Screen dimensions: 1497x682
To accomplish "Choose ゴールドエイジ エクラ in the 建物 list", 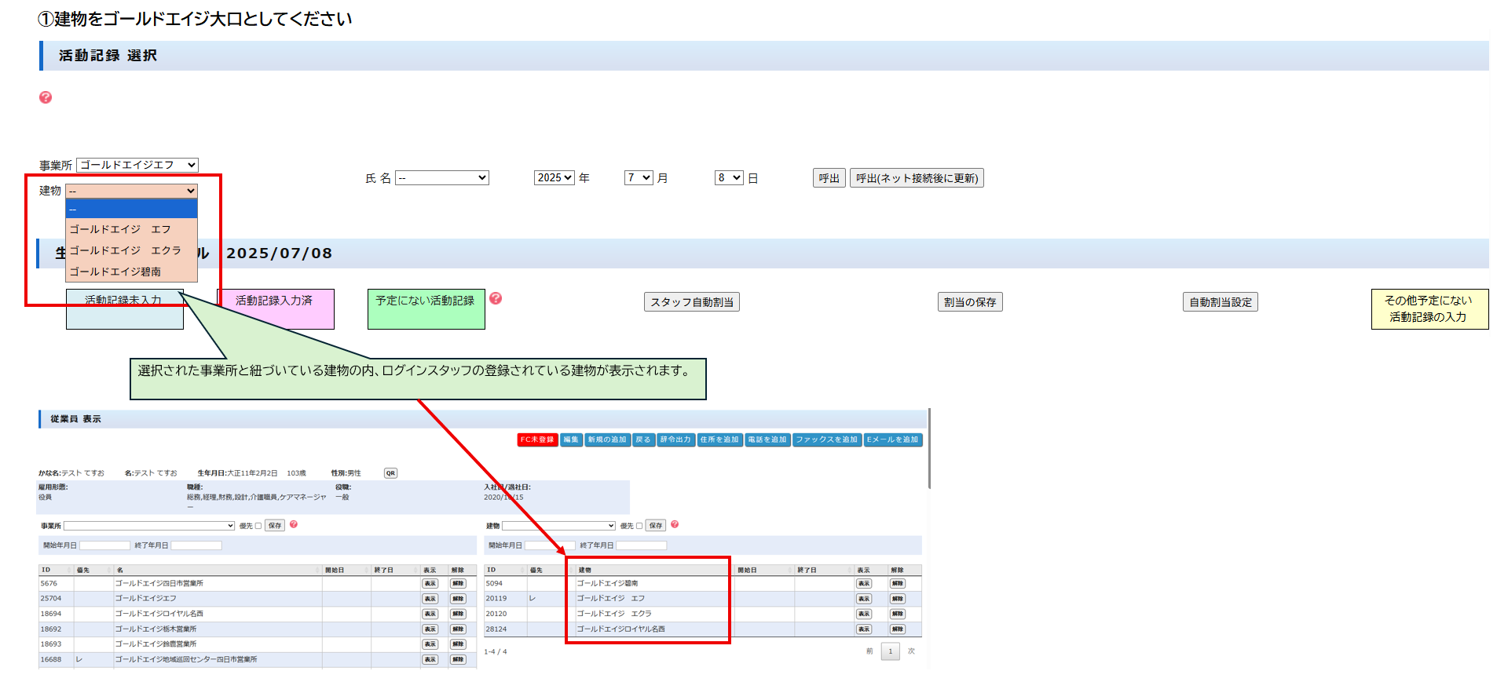I will pyautogui.click(x=125, y=250).
